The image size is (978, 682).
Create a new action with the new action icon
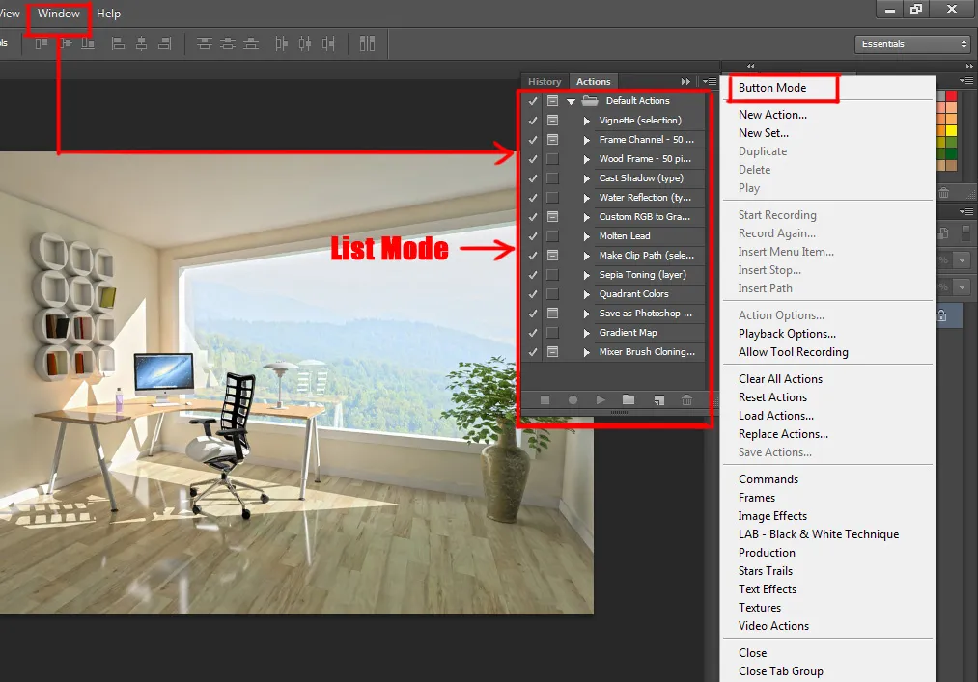click(658, 401)
